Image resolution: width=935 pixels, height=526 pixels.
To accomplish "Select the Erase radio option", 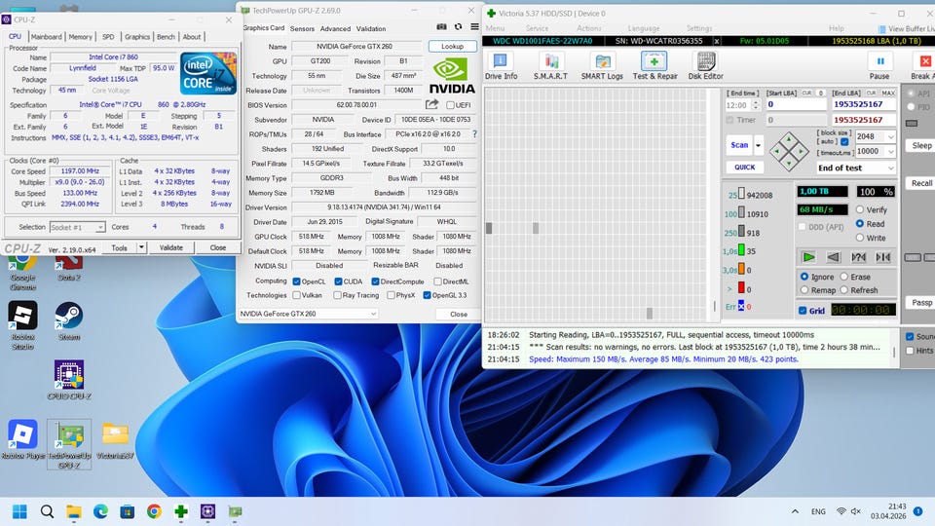I will coord(844,277).
